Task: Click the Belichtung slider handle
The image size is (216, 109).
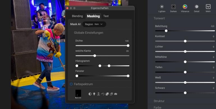Action: pyautogui.click(x=166, y=31)
